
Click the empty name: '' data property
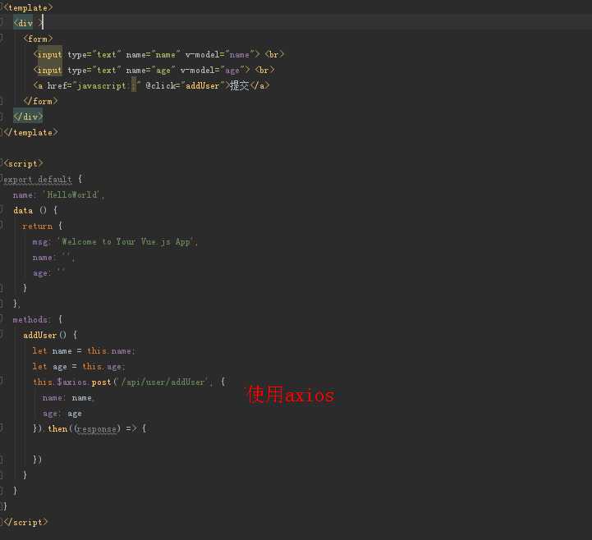[x=53, y=258]
